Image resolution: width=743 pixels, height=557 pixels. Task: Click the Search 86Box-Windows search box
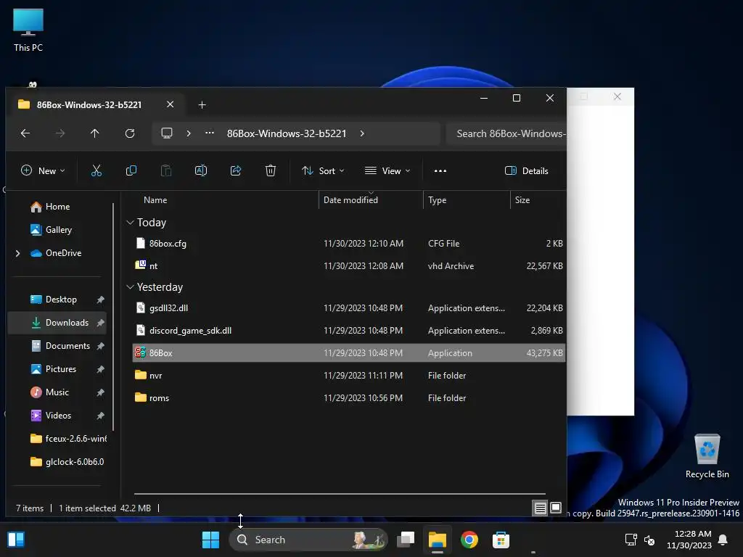point(506,133)
